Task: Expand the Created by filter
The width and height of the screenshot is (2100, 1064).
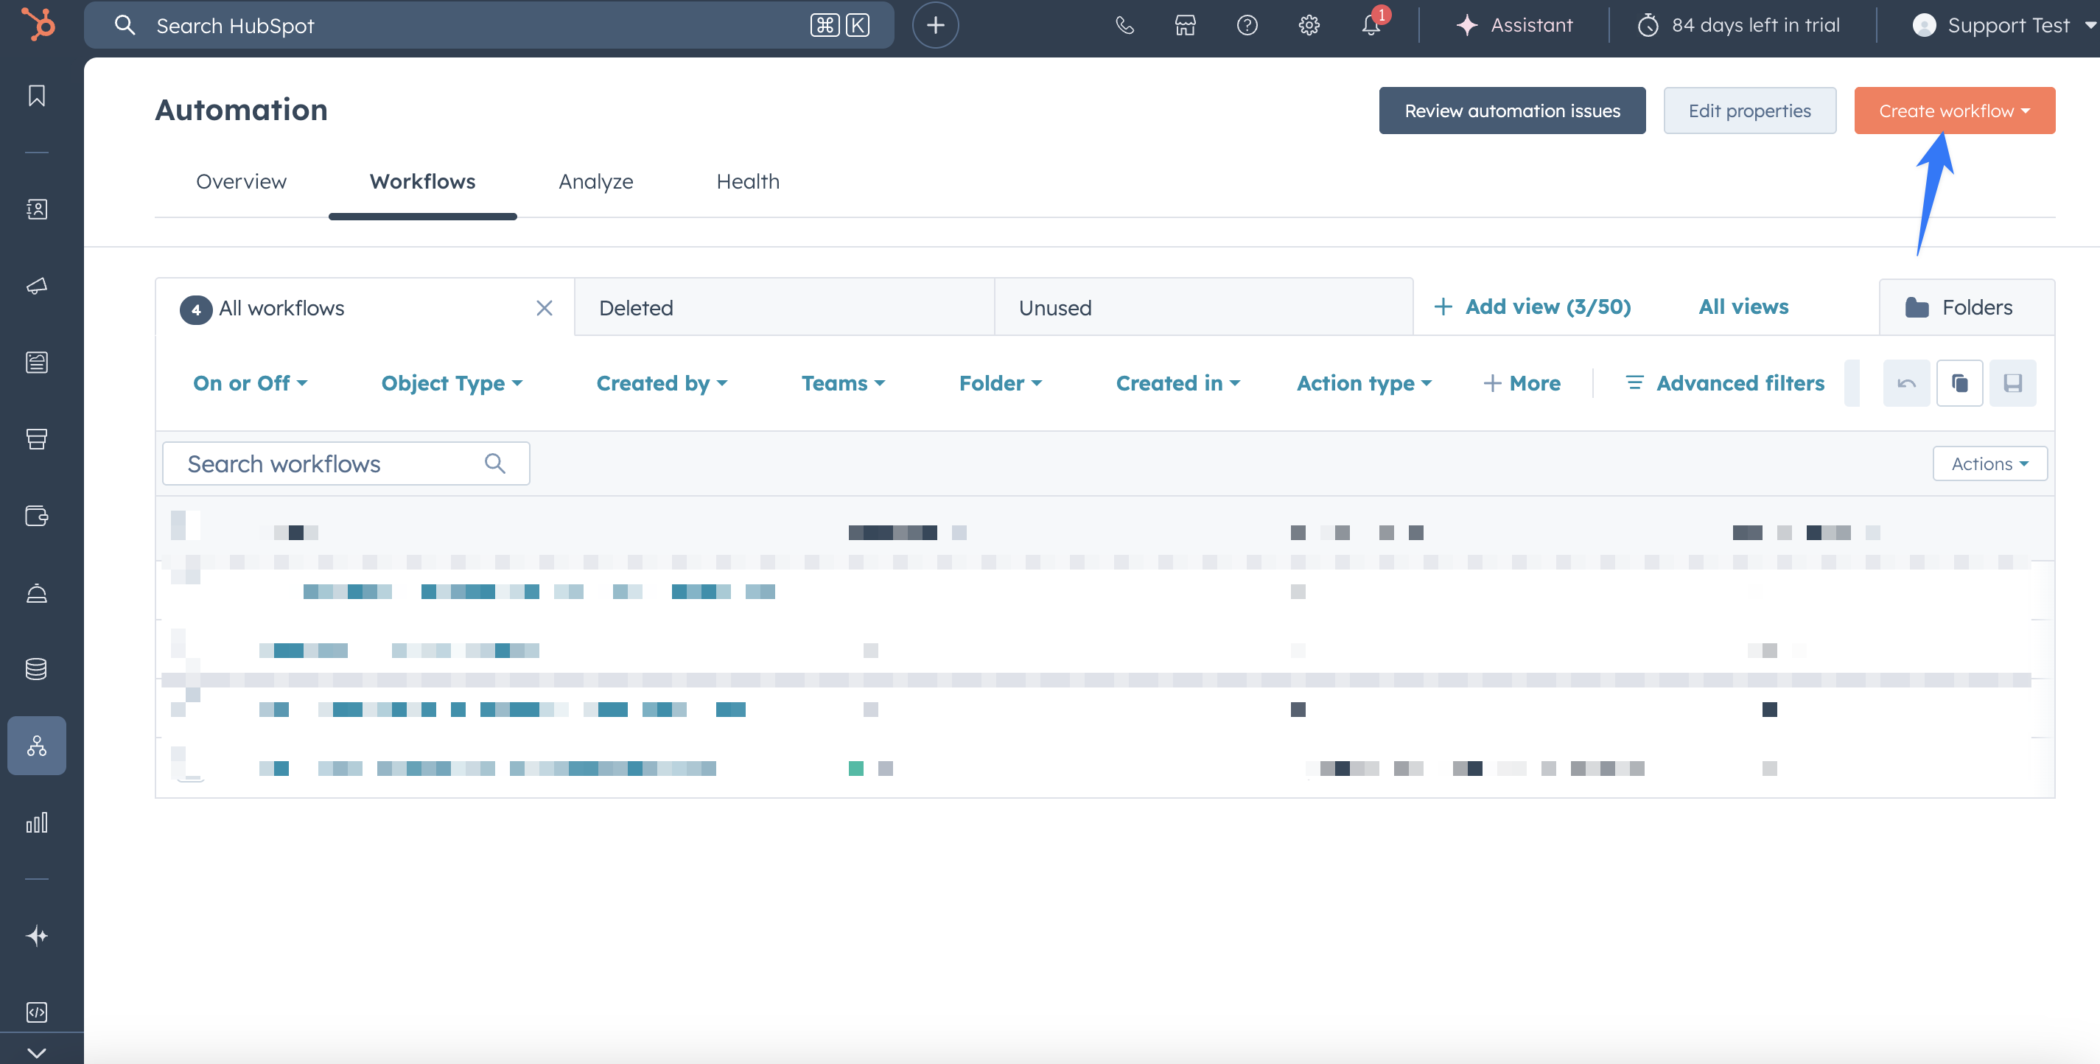Action: tap(662, 383)
